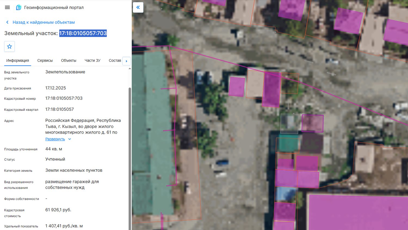Image resolution: width=408 pixels, height=230 pixels.
Task: Click the area value 44 кв. м
Action: (x=54, y=149)
